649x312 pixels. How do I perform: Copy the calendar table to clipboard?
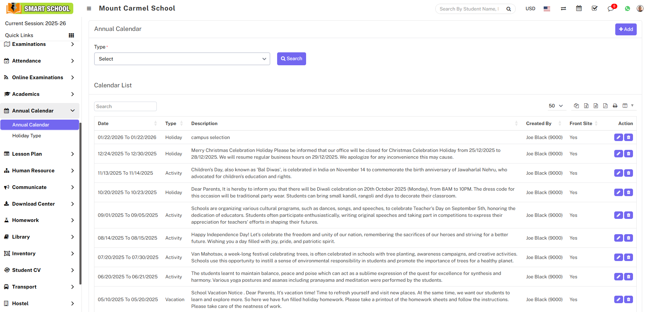coord(576,106)
